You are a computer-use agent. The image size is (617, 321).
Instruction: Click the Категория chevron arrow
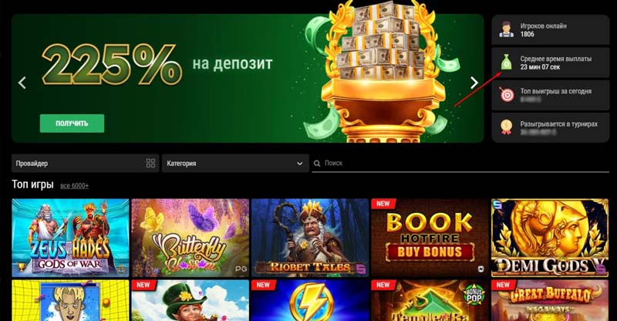point(299,164)
